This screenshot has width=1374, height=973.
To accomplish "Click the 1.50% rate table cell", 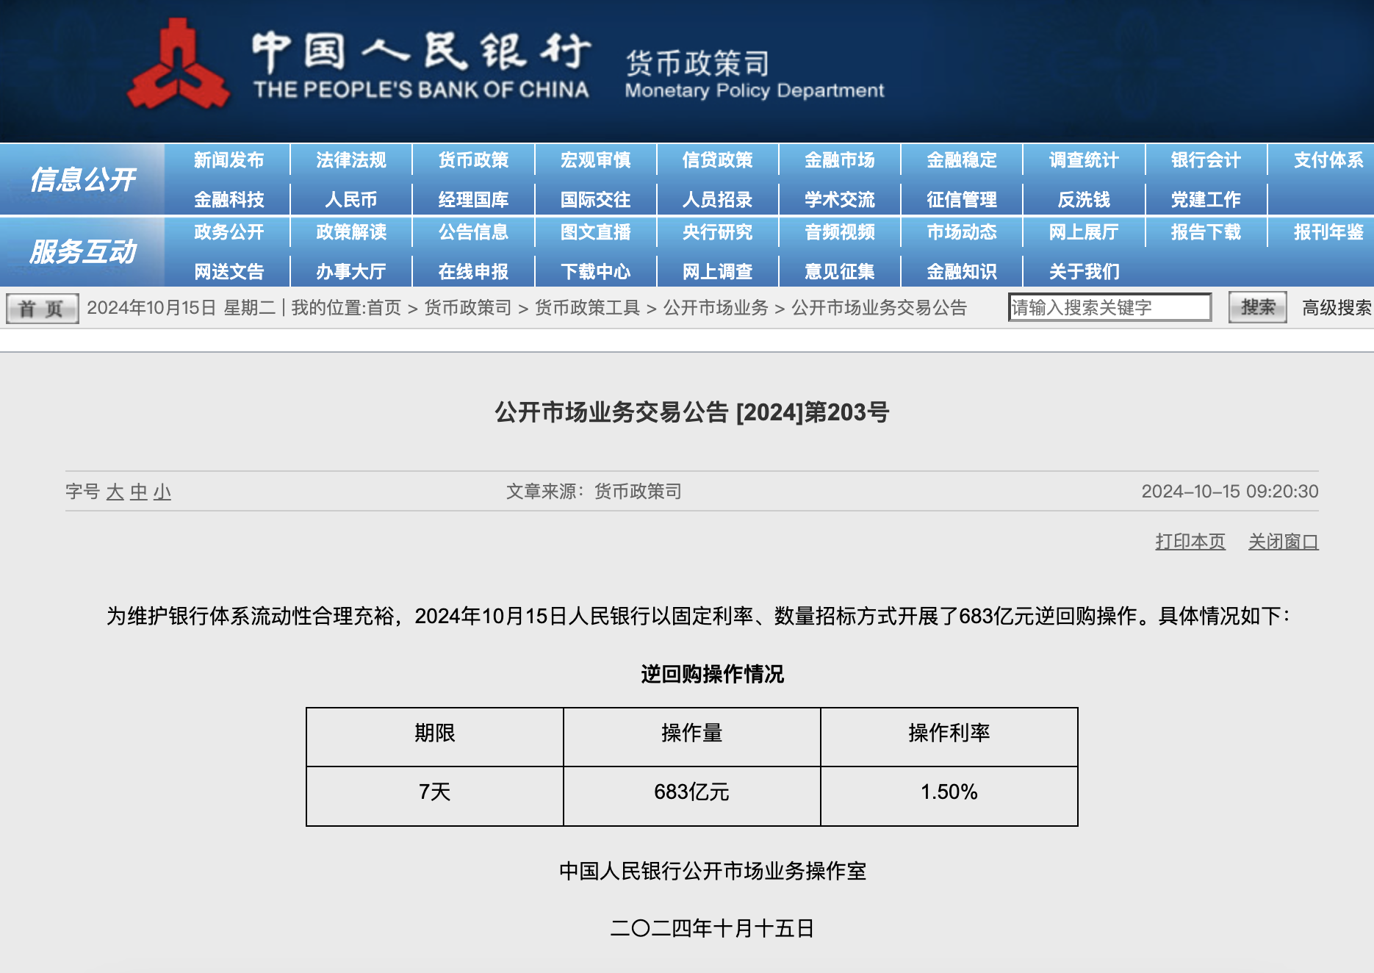I will click(x=949, y=796).
